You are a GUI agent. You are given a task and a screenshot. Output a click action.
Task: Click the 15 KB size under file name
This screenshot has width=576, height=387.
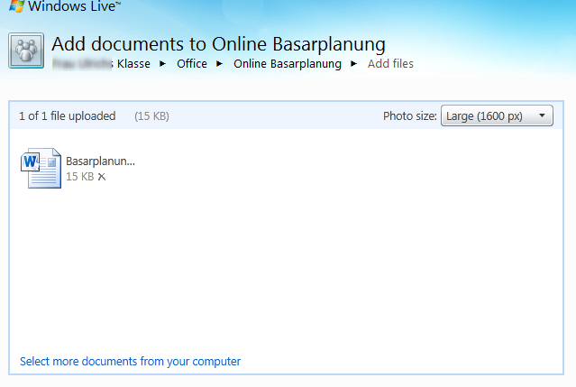pos(79,177)
